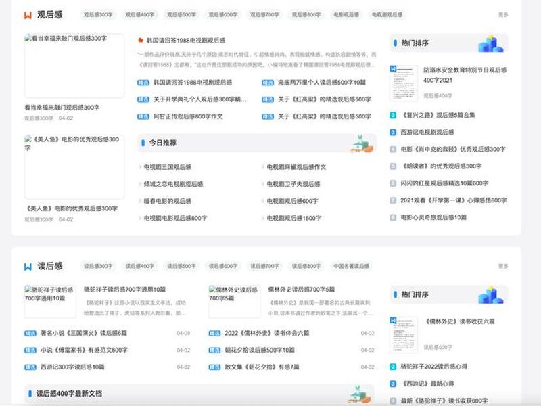The width and height of the screenshot is (541, 406).
Task: Click 骆驼祥子读后感700字通用10篇 title text
Action: click(124, 290)
